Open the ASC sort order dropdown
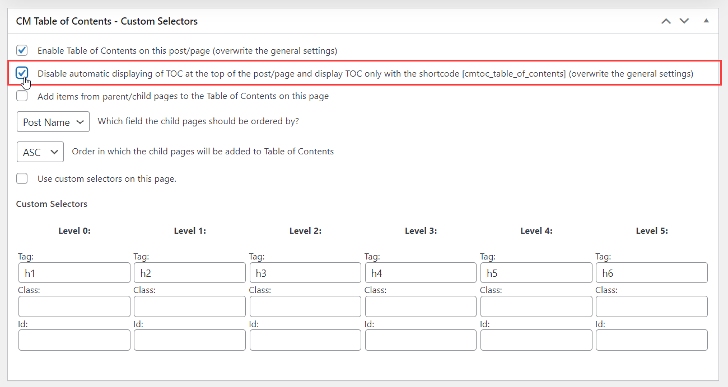This screenshot has height=387, width=728. (40, 152)
